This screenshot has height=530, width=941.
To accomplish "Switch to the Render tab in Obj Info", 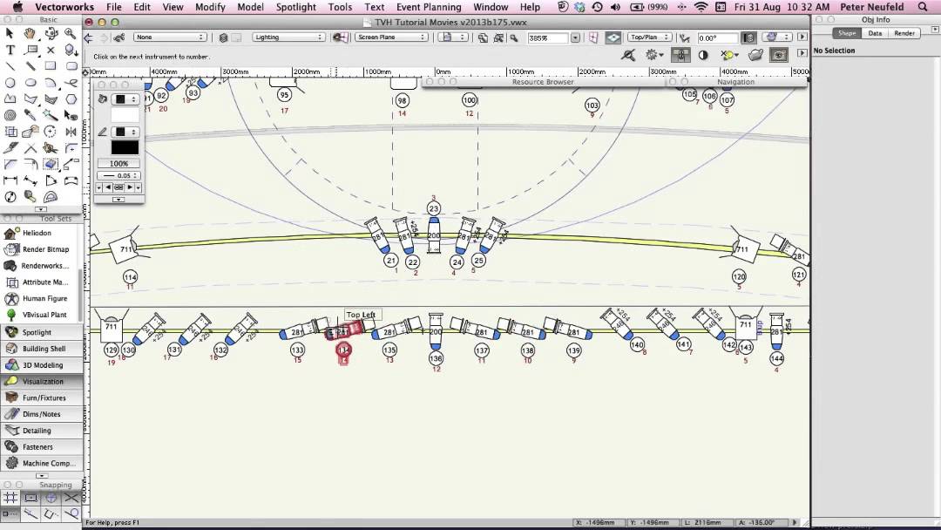I will tap(904, 33).
